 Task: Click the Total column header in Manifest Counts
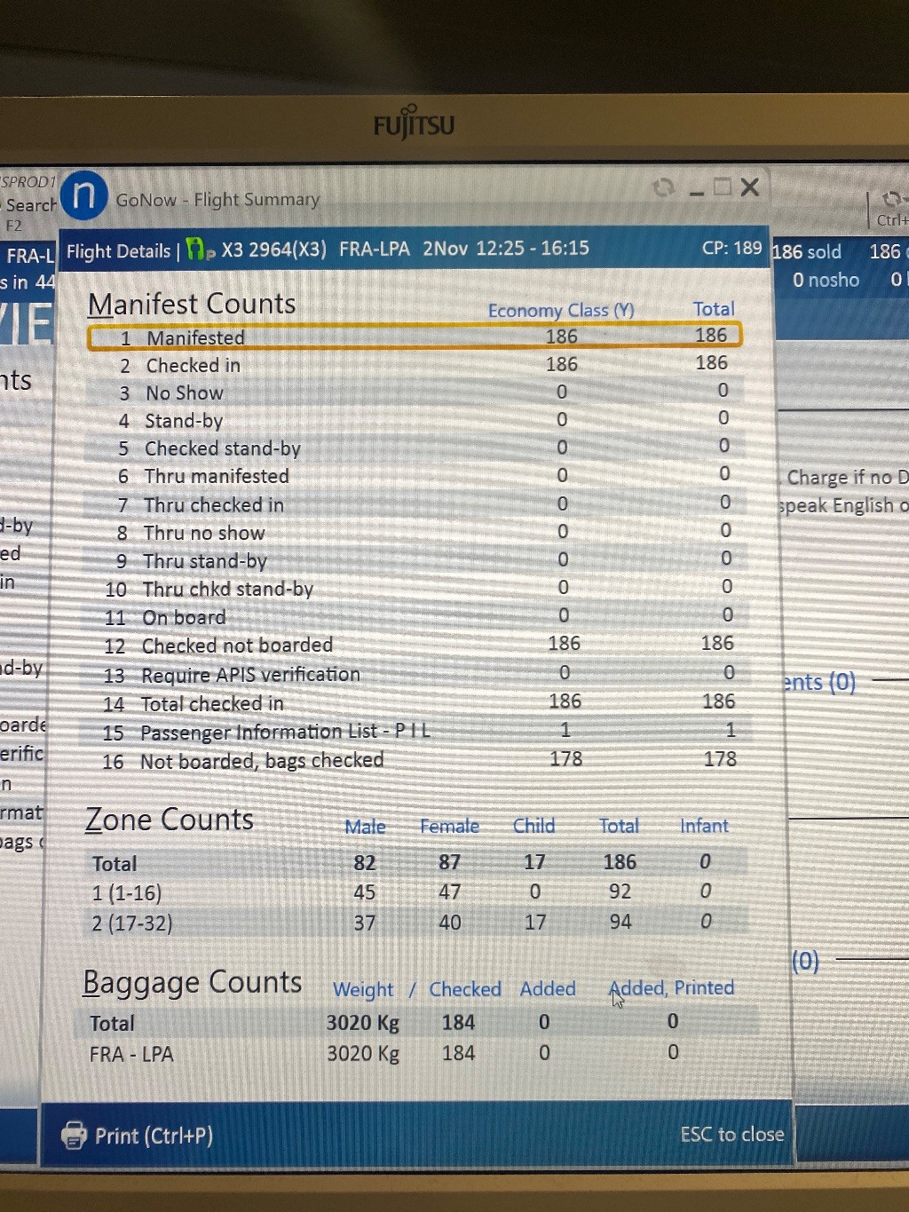(x=714, y=308)
